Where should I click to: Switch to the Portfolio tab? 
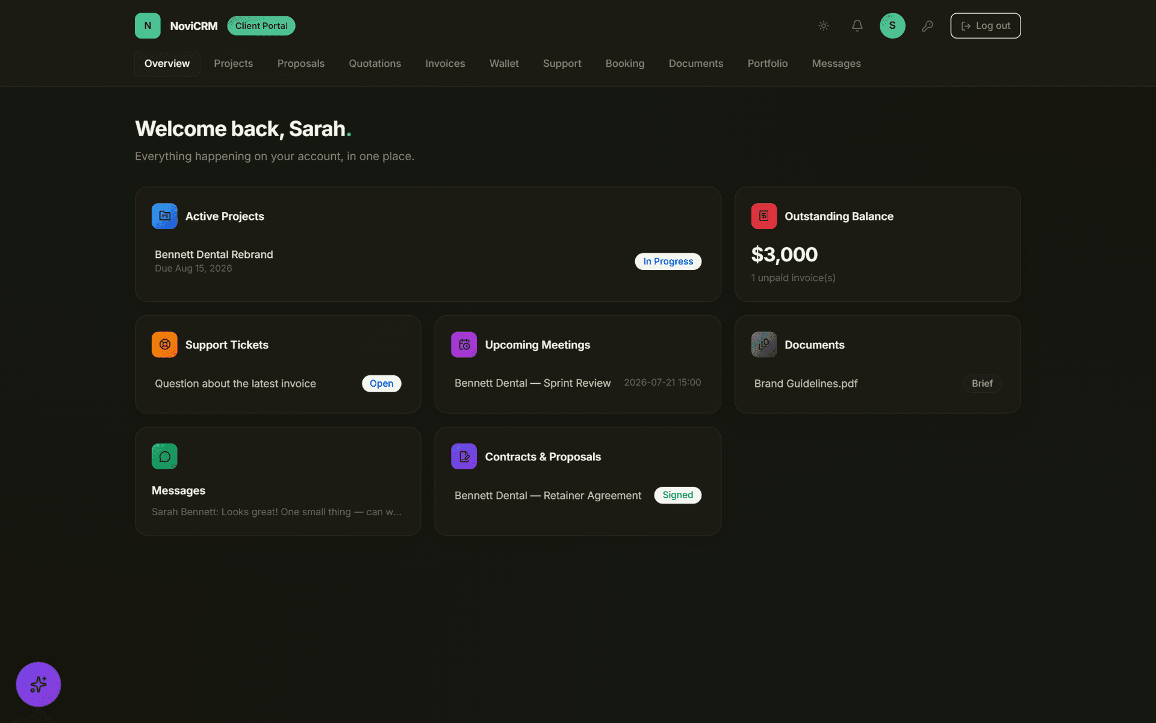768,64
